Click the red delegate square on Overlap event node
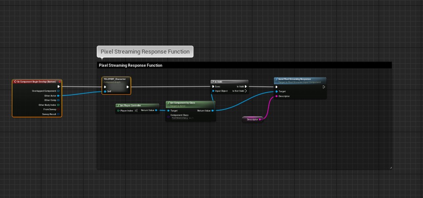This screenshot has width=423, height=198. (60, 82)
